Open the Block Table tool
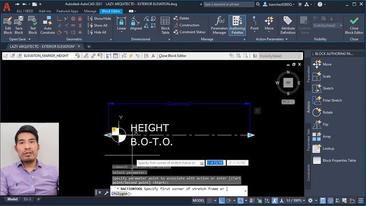Screen dimensions: 366x206 point(165,25)
